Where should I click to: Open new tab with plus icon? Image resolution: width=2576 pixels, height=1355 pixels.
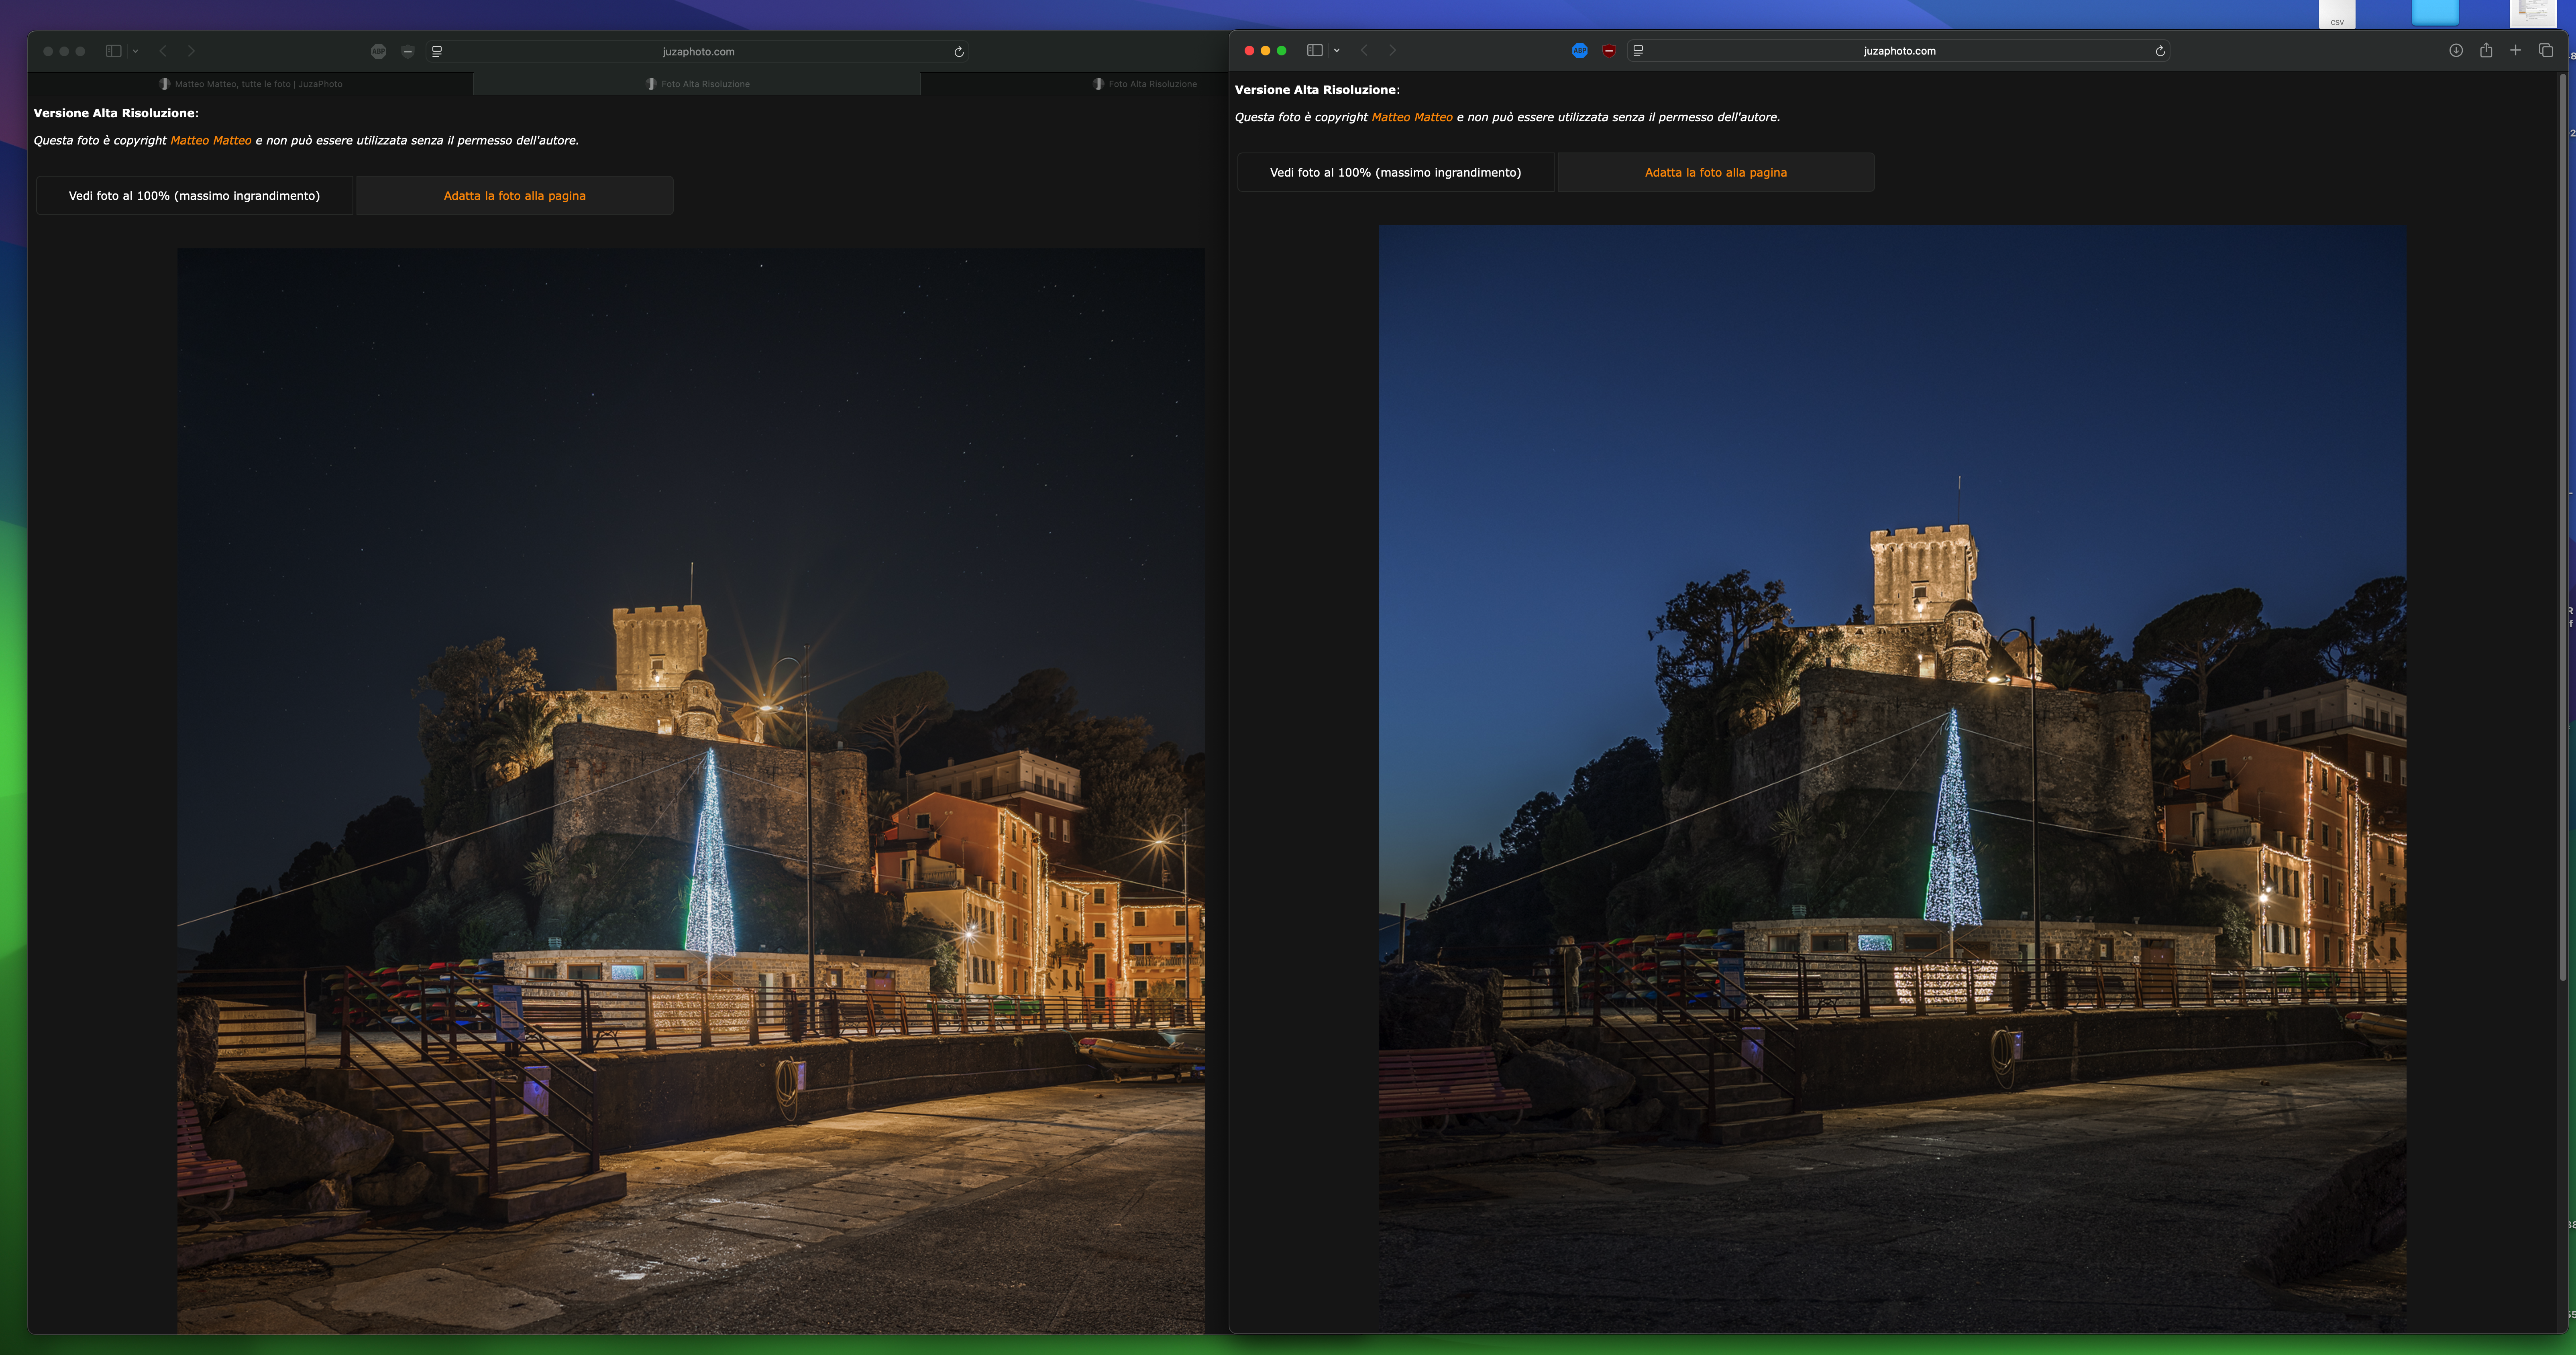point(2515,51)
